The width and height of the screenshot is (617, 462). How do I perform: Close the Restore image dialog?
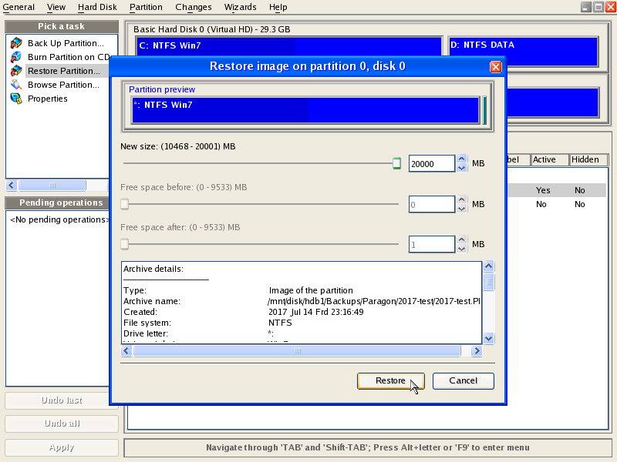(496, 66)
